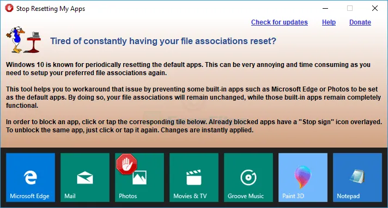Open the Donate link
Image resolution: width=388 pixels, height=208 pixels.
coord(360,22)
